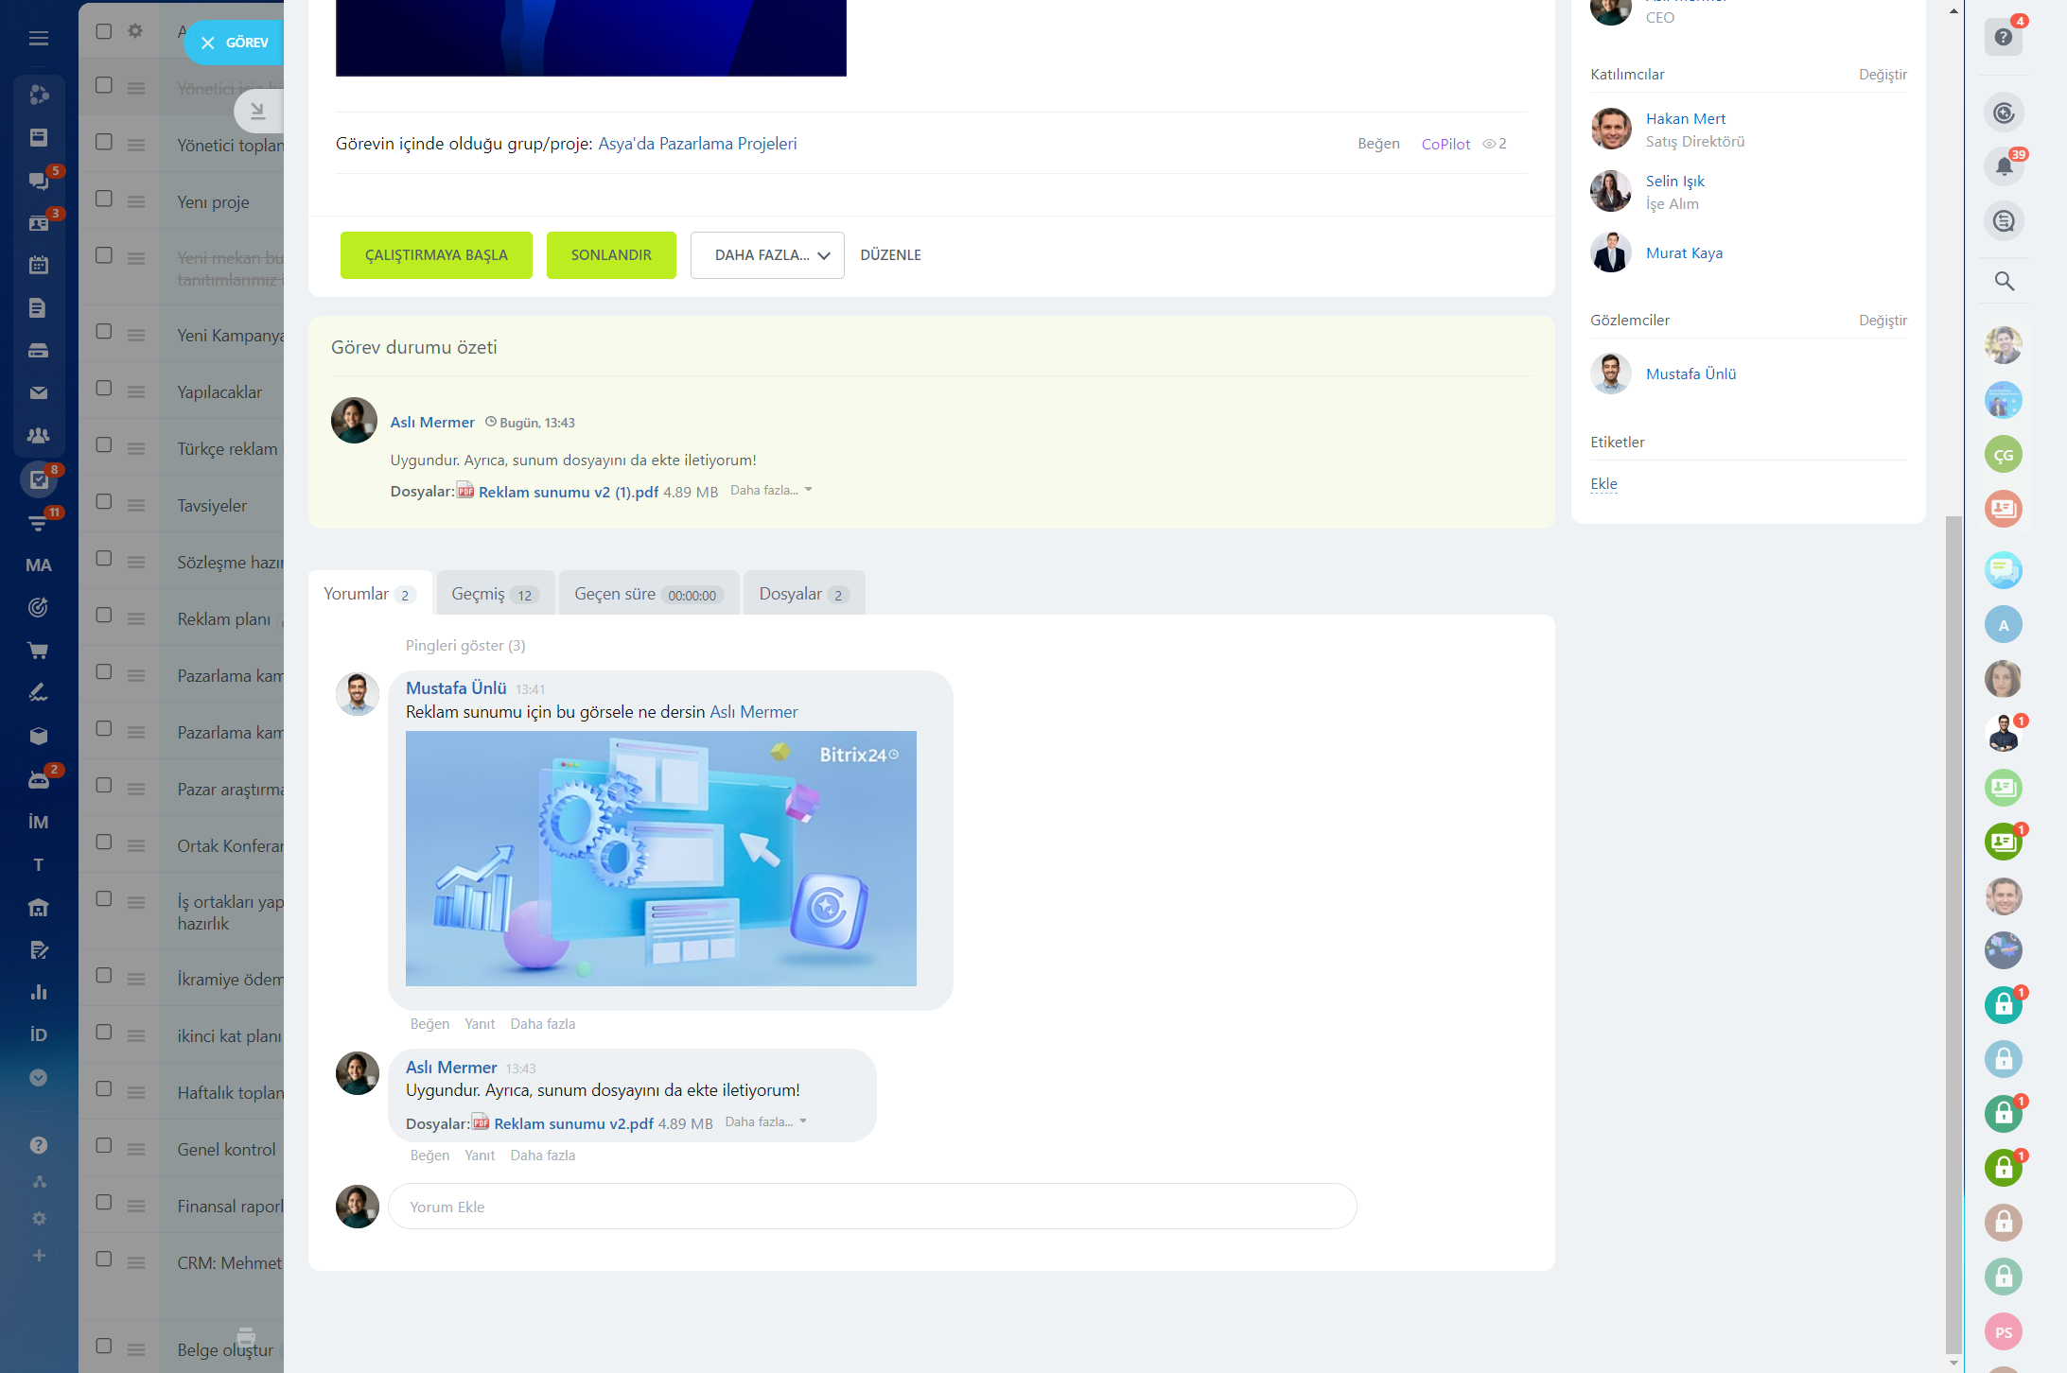Open the calendar icon in left sidebar

[38, 265]
